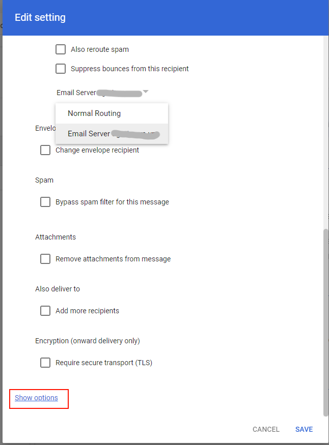The width and height of the screenshot is (329, 445).
Task: Enable the Also reroute spam checkbox
Action: (x=61, y=49)
